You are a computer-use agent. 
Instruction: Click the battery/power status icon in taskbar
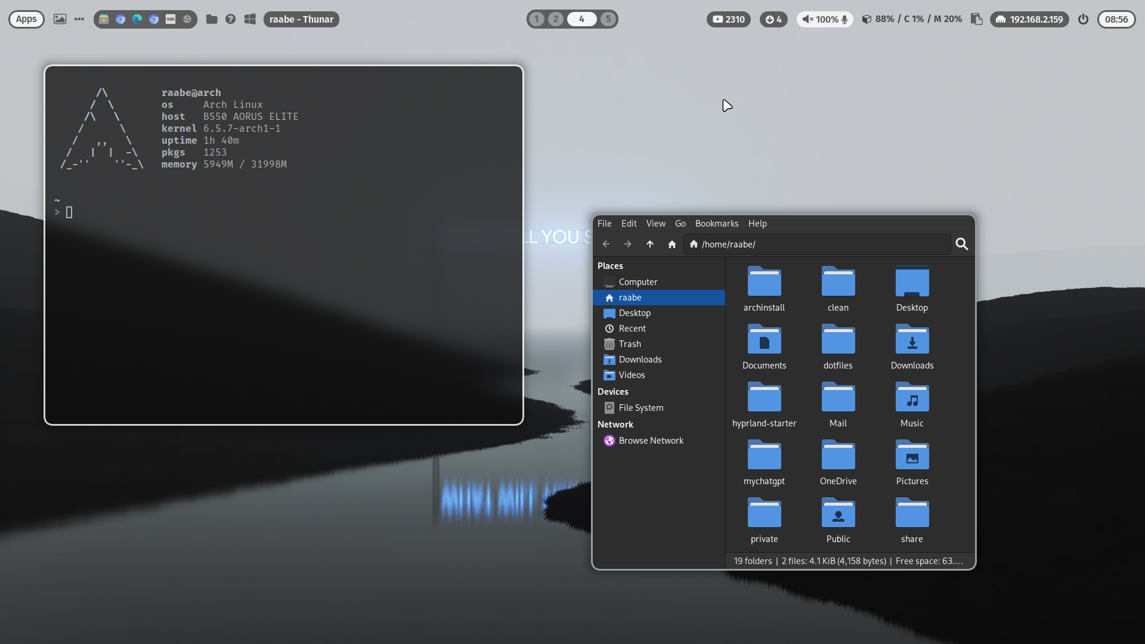1083,19
